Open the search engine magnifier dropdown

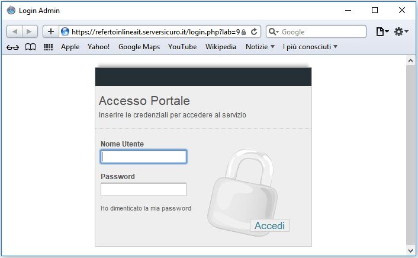pyautogui.click(x=274, y=32)
